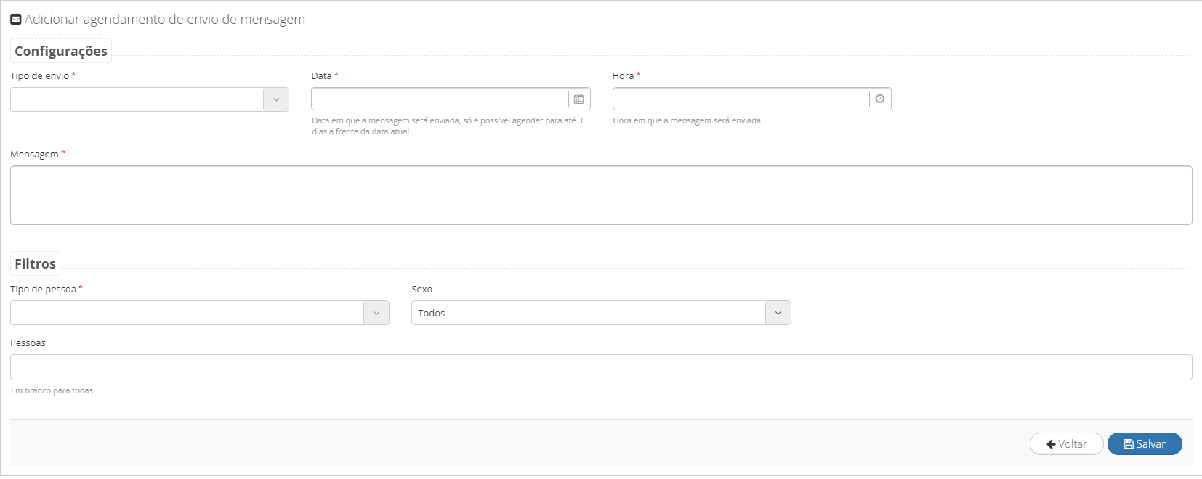Viewport: 1202px width, 479px height.
Task: Focus the Data input field
Action: tap(440, 99)
